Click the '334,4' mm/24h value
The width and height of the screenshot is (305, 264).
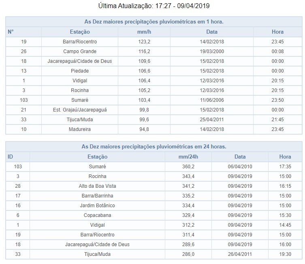[188, 206]
